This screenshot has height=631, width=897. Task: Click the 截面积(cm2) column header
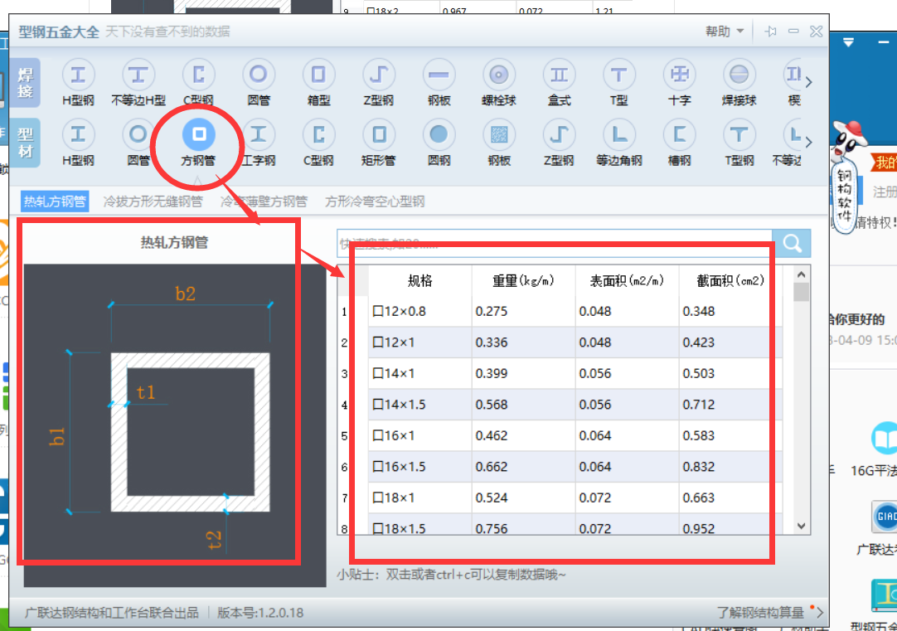730,280
